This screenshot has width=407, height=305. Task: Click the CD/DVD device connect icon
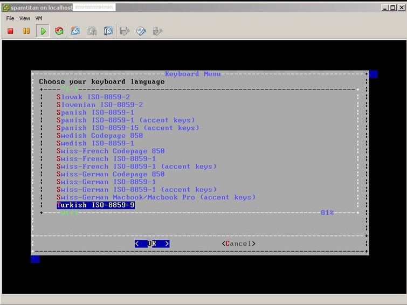[x=141, y=31]
